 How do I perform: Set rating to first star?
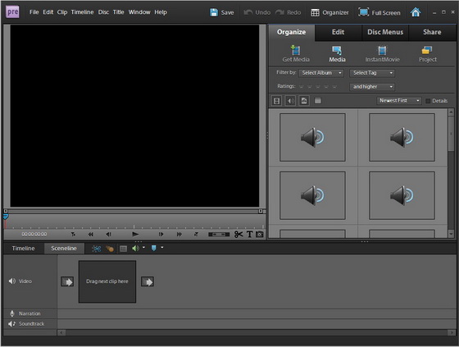[302, 86]
